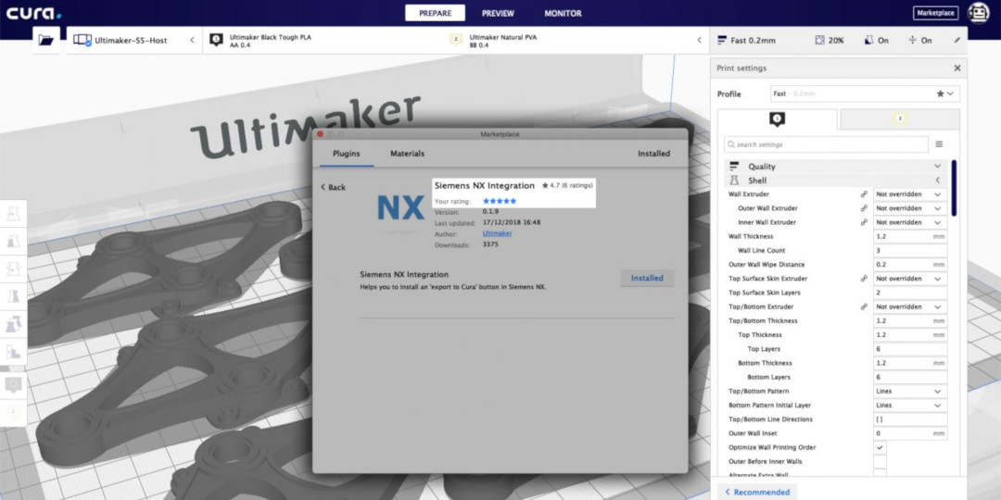This screenshot has width=1001, height=500.
Task: Toggle Alternate Extra Wall checkbox
Action: (880, 474)
